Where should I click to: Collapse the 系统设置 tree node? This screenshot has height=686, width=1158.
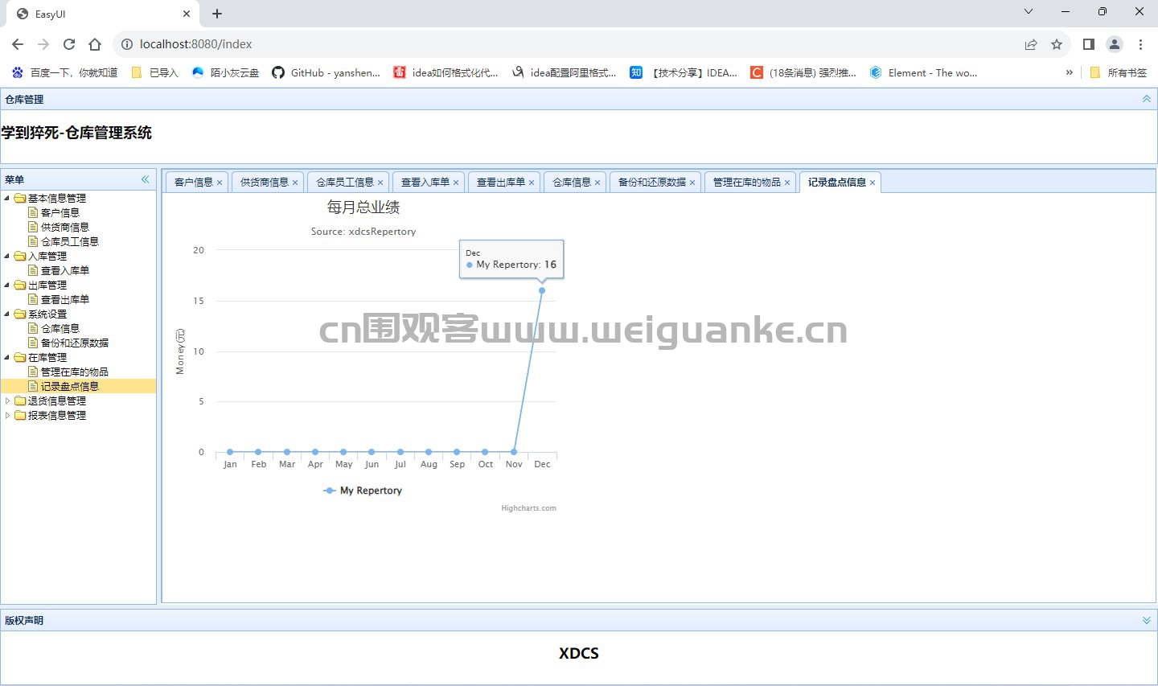coord(7,314)
